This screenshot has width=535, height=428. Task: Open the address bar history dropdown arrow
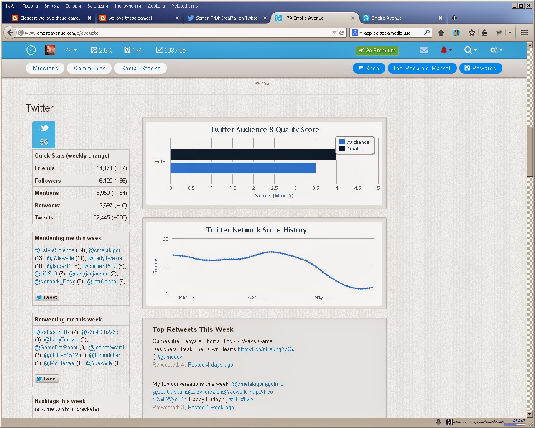334,33
